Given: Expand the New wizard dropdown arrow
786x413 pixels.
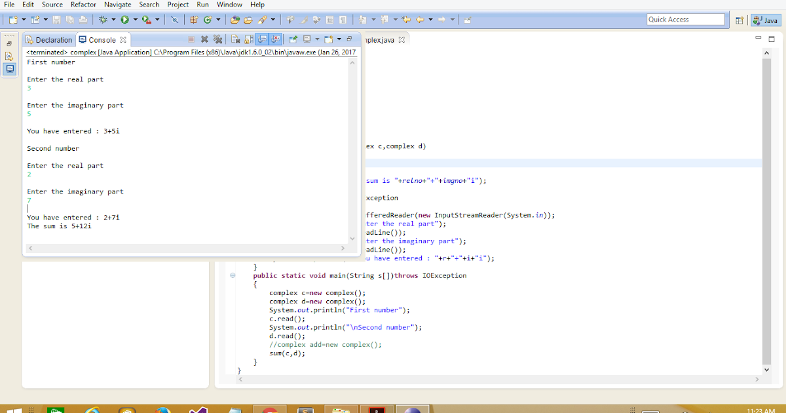Looking at the screenshot, I should point(24,20).
